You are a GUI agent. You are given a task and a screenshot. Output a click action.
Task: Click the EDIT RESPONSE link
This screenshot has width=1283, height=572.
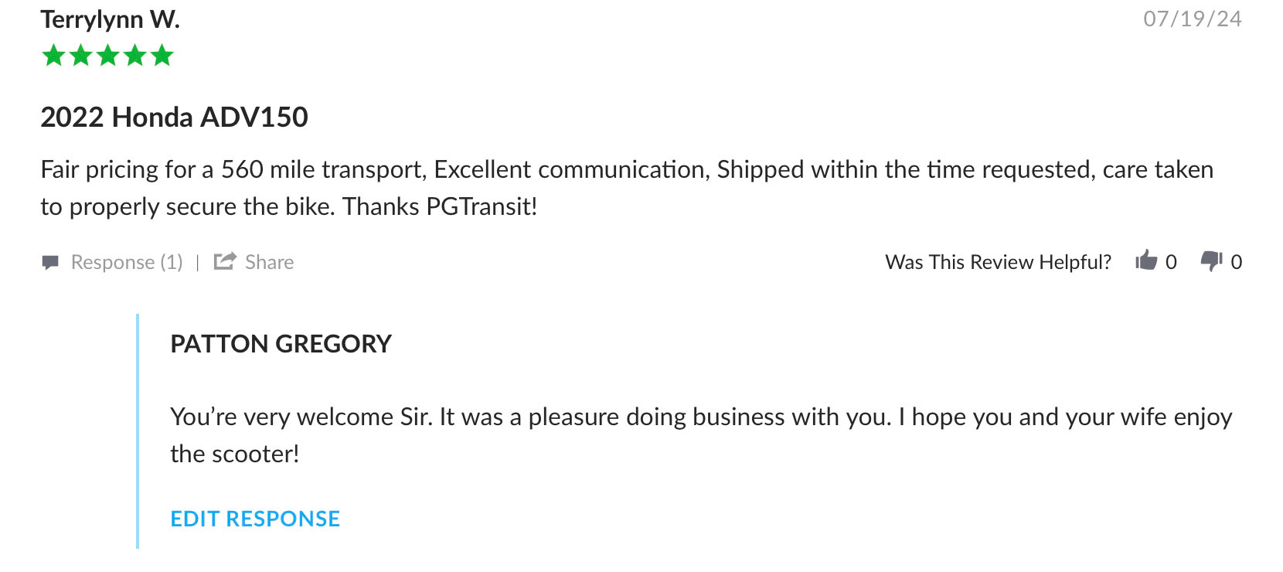click(x=255, y=519)
